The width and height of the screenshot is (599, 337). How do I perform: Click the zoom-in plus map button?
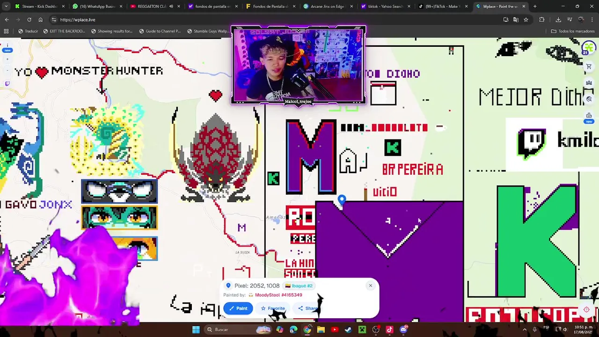7,59
